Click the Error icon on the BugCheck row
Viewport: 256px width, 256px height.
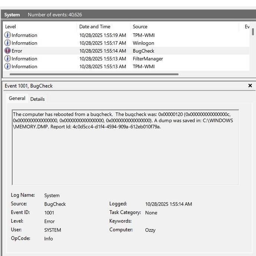[x=7, y=51]
